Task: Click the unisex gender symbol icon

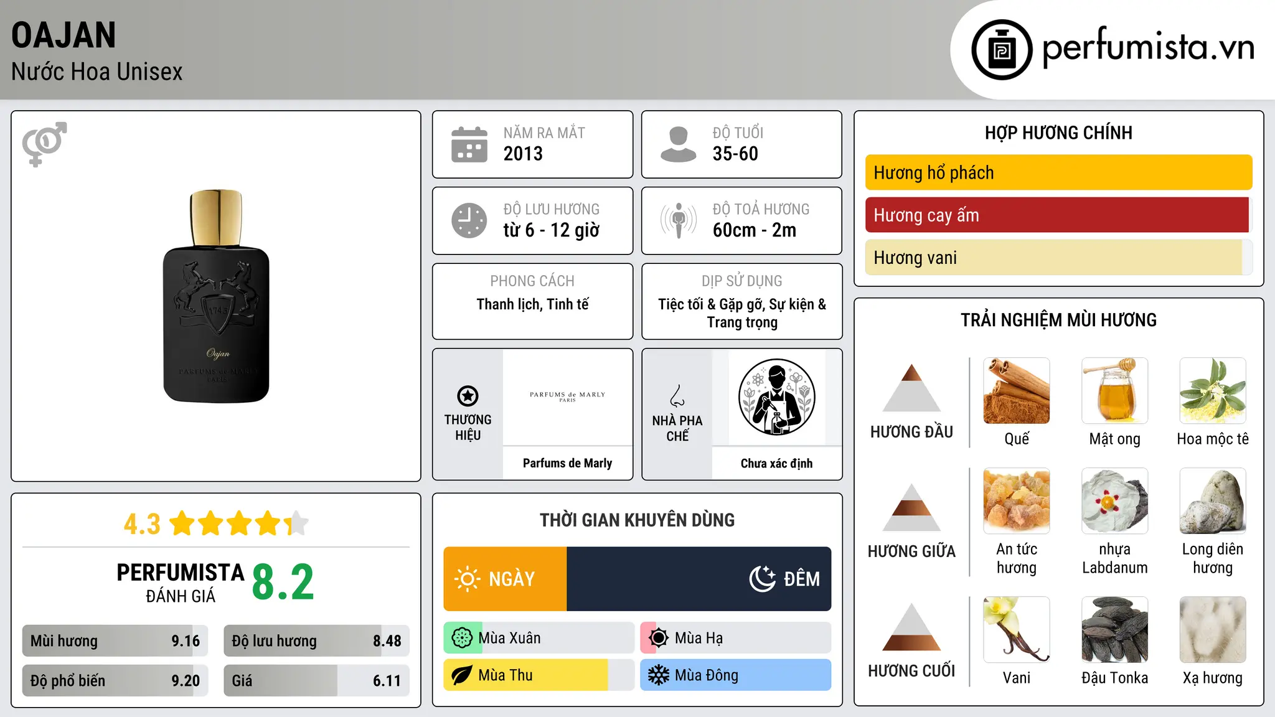Action: (x=44, y=144)
